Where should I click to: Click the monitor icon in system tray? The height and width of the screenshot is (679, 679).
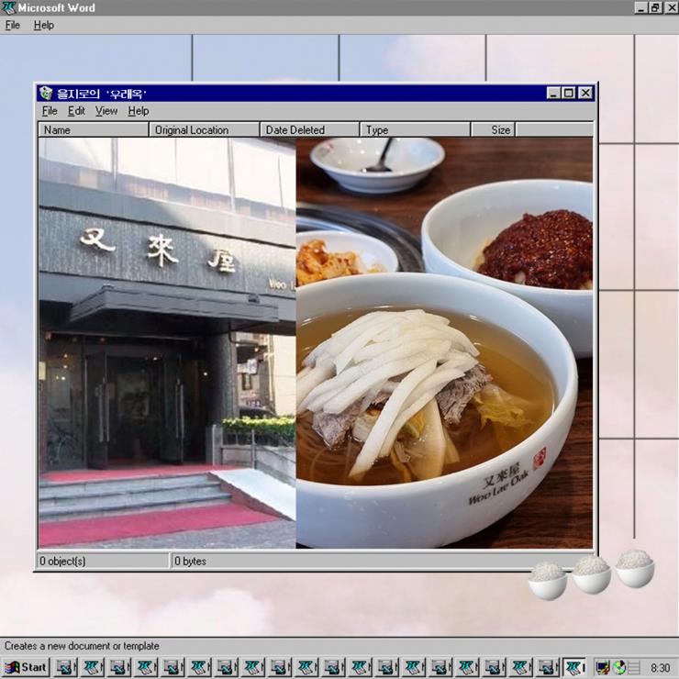coord(602,667)
